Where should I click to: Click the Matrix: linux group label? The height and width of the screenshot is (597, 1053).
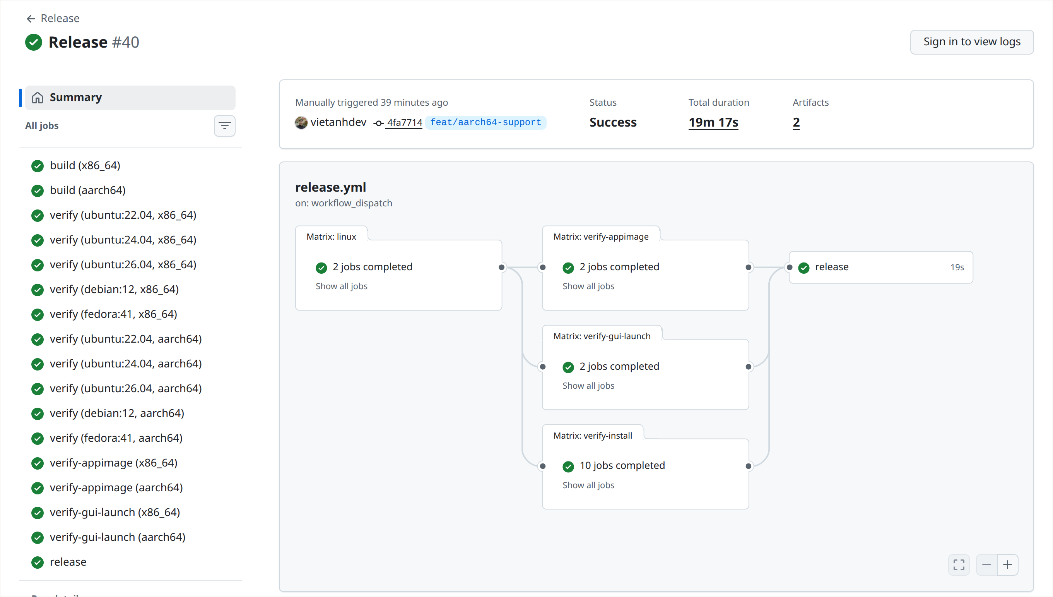point(332,237)
